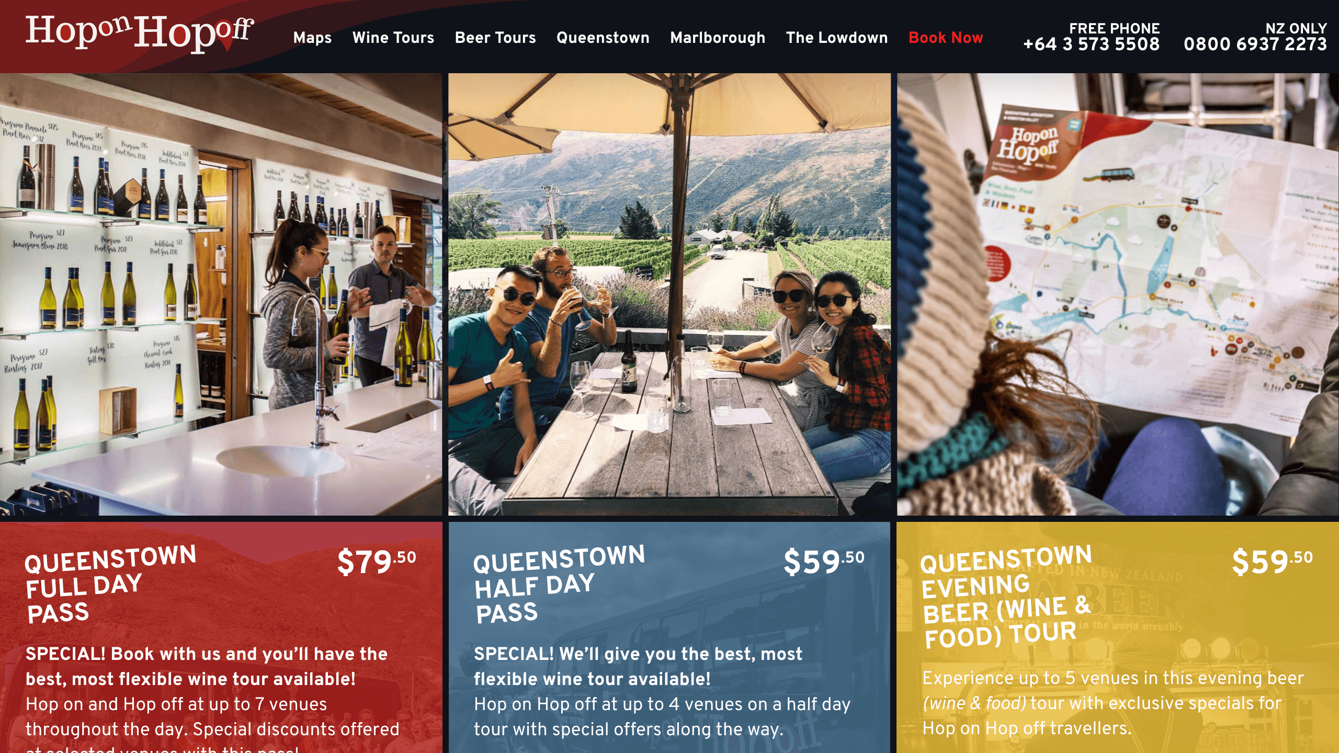Click the NZ only 0800 6937 2273 number
This screenshot has width=1339, height=753.
1255,44
